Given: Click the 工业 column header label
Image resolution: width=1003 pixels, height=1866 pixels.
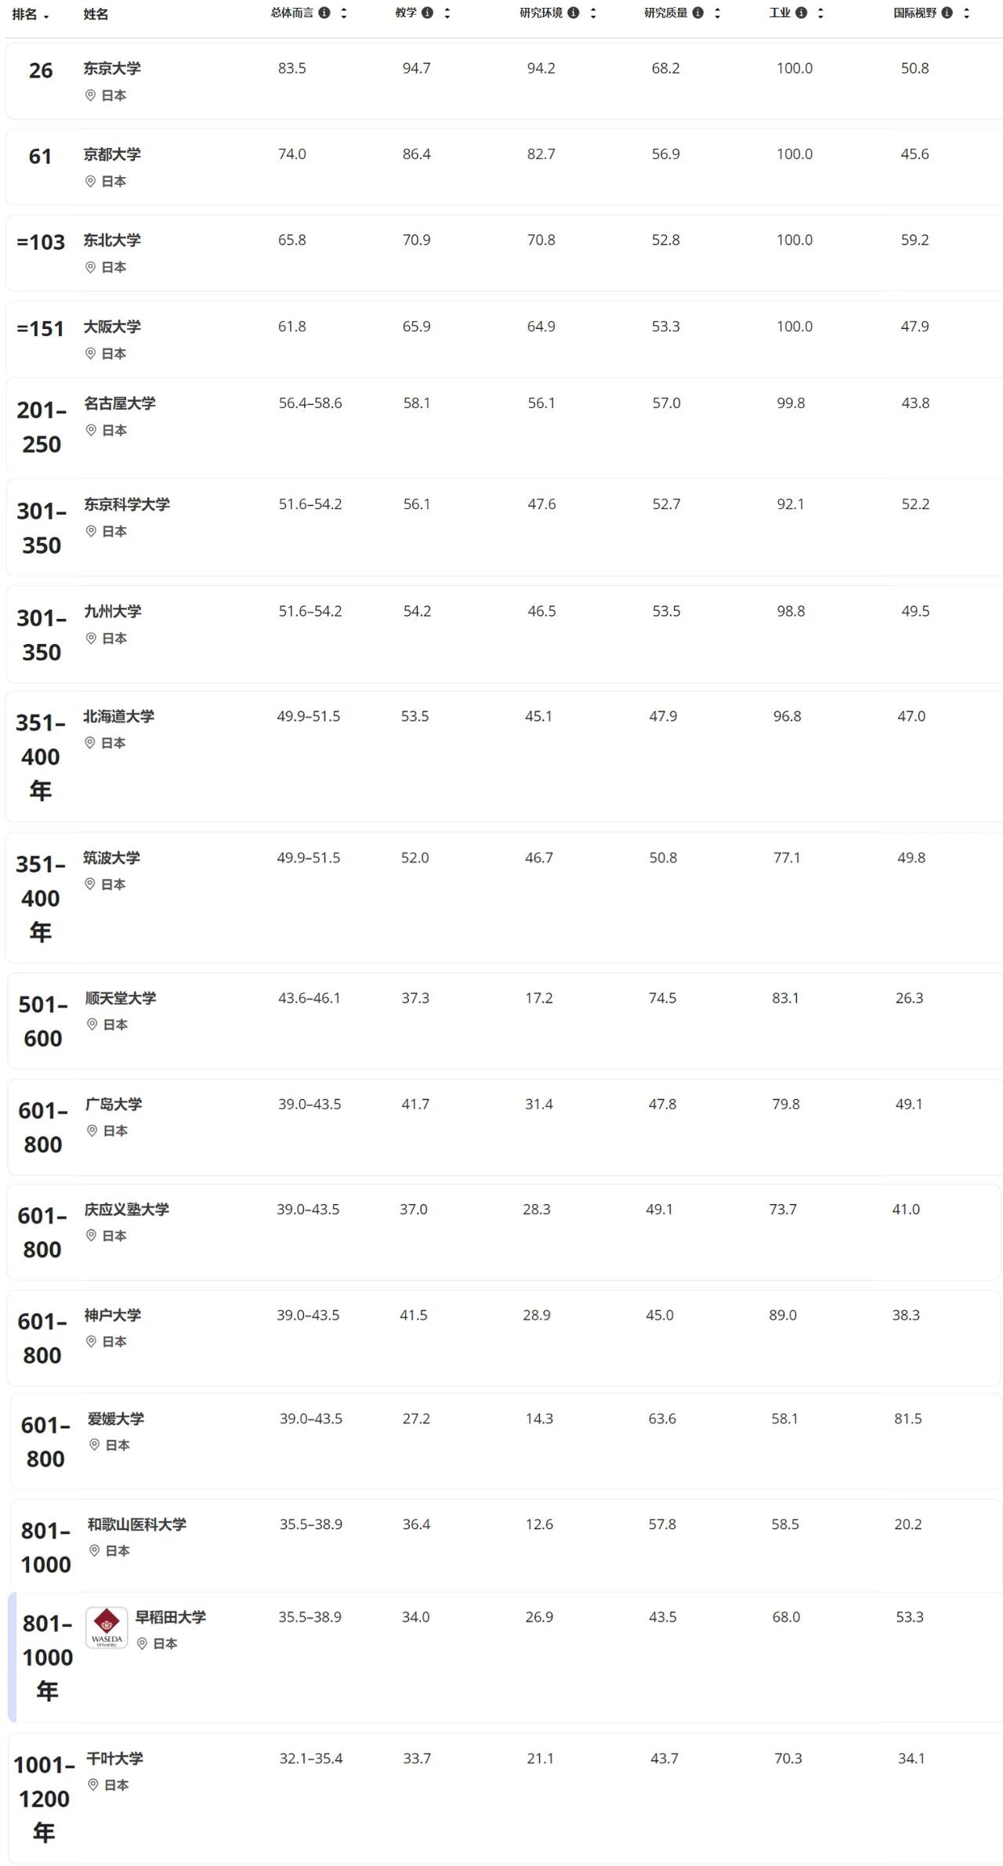Looking at the screenshot, I should point(780,13).
